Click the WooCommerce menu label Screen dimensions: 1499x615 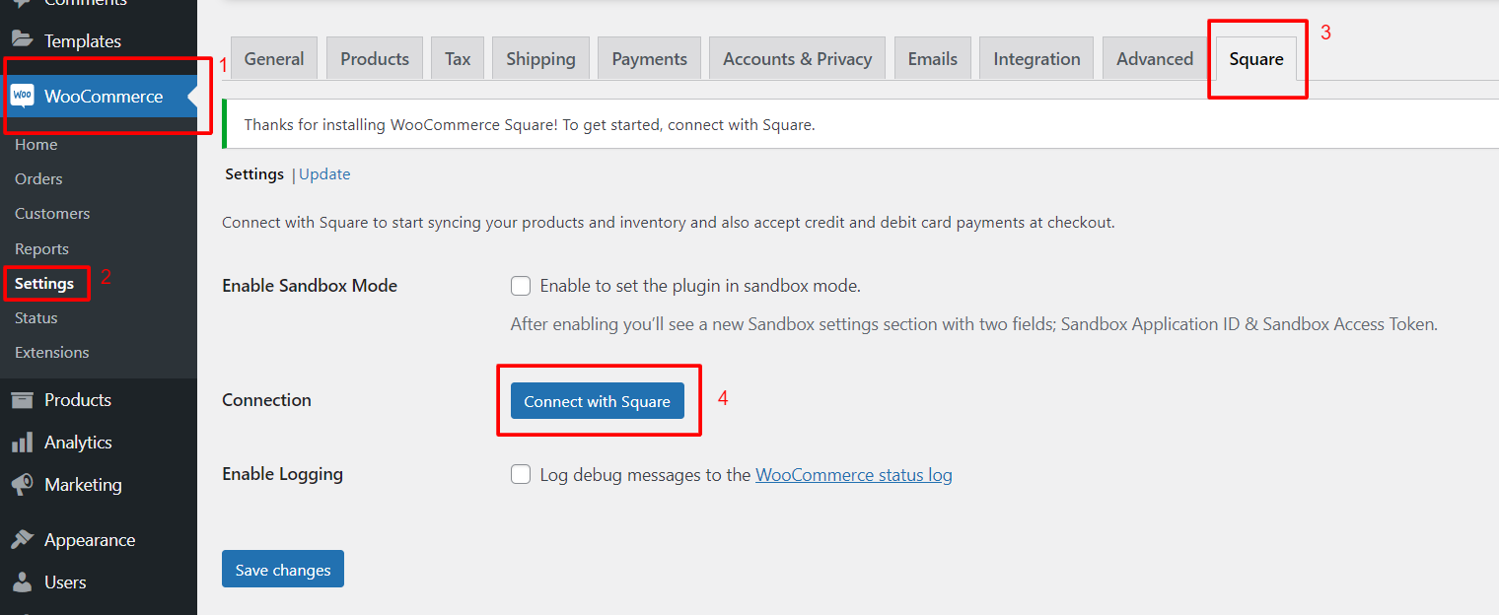point(104,97)
